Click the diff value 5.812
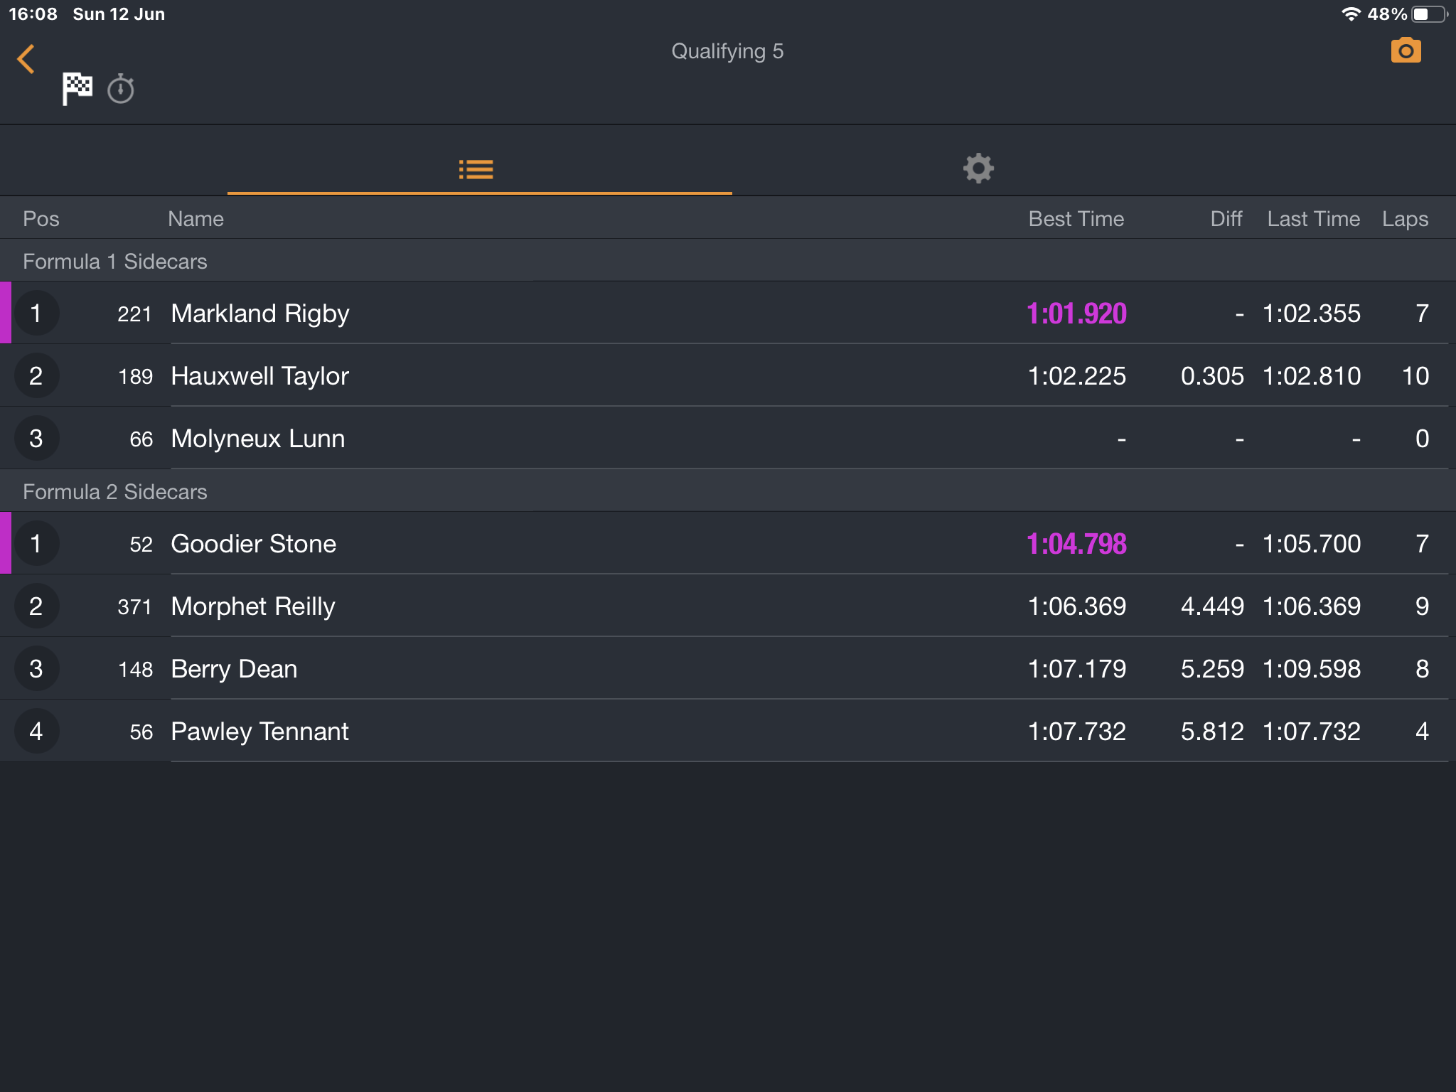 (1212, 732)
